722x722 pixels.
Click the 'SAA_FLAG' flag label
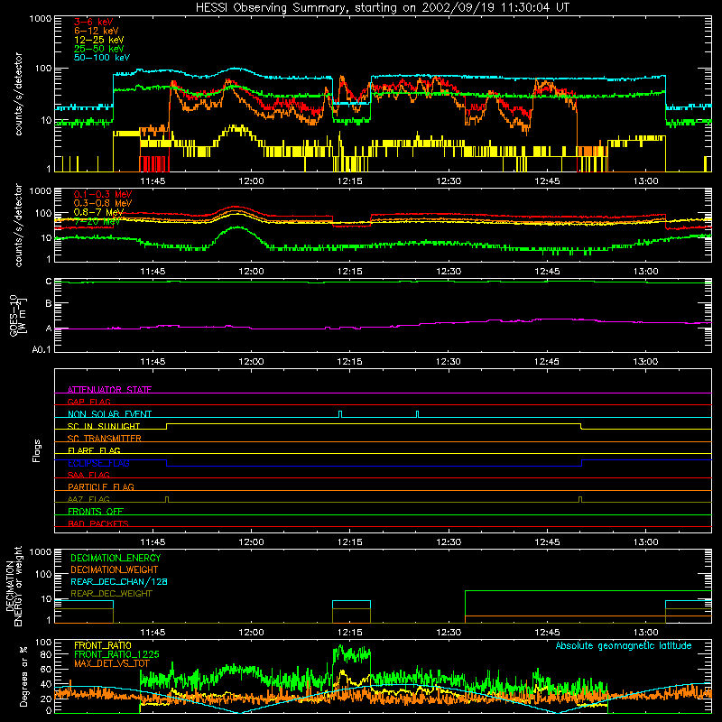tap(88, 475)
